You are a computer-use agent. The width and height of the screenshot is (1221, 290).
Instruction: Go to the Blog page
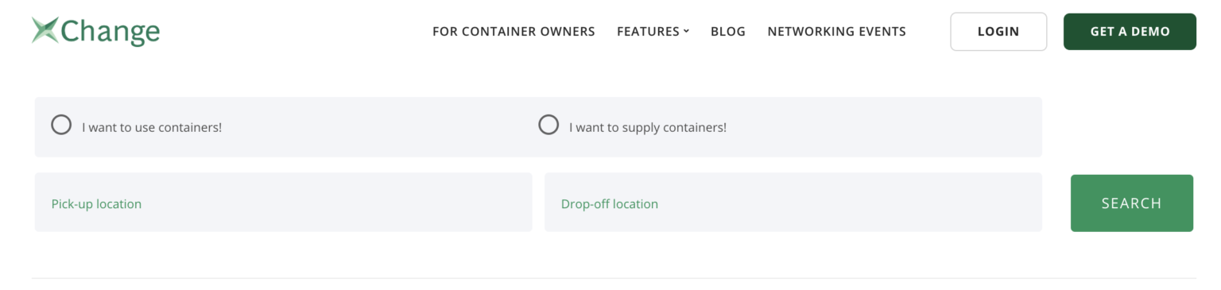[728, 32]
